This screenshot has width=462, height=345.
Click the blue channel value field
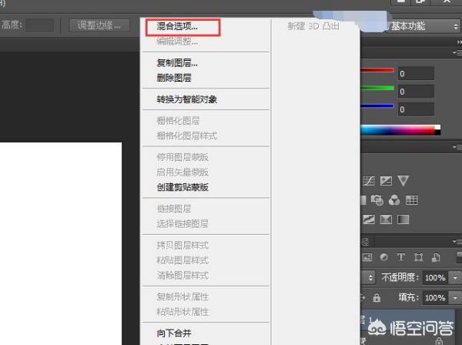pyautogui.click(x=416, y=109)
